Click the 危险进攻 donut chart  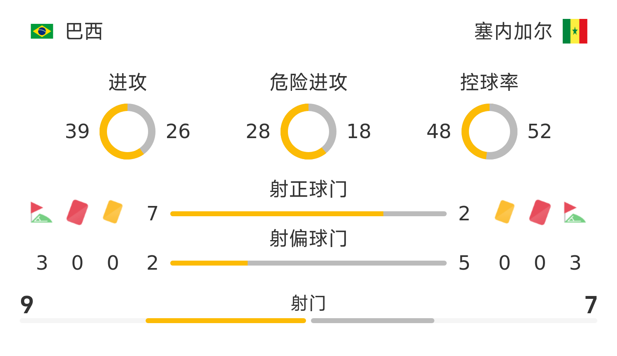(308, 132)
